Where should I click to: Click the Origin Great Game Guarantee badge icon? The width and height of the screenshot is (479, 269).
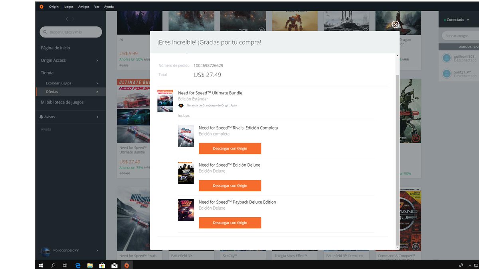181,106
